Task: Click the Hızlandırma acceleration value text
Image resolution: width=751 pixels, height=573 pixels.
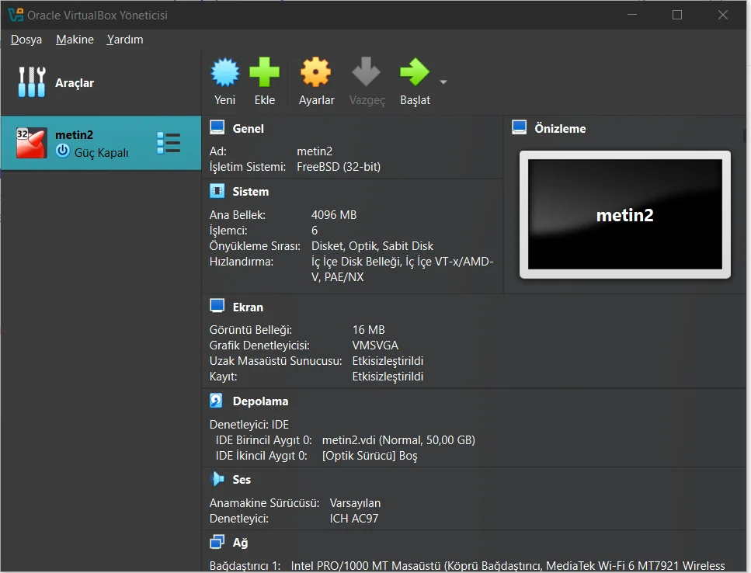Action: point(402,269)
